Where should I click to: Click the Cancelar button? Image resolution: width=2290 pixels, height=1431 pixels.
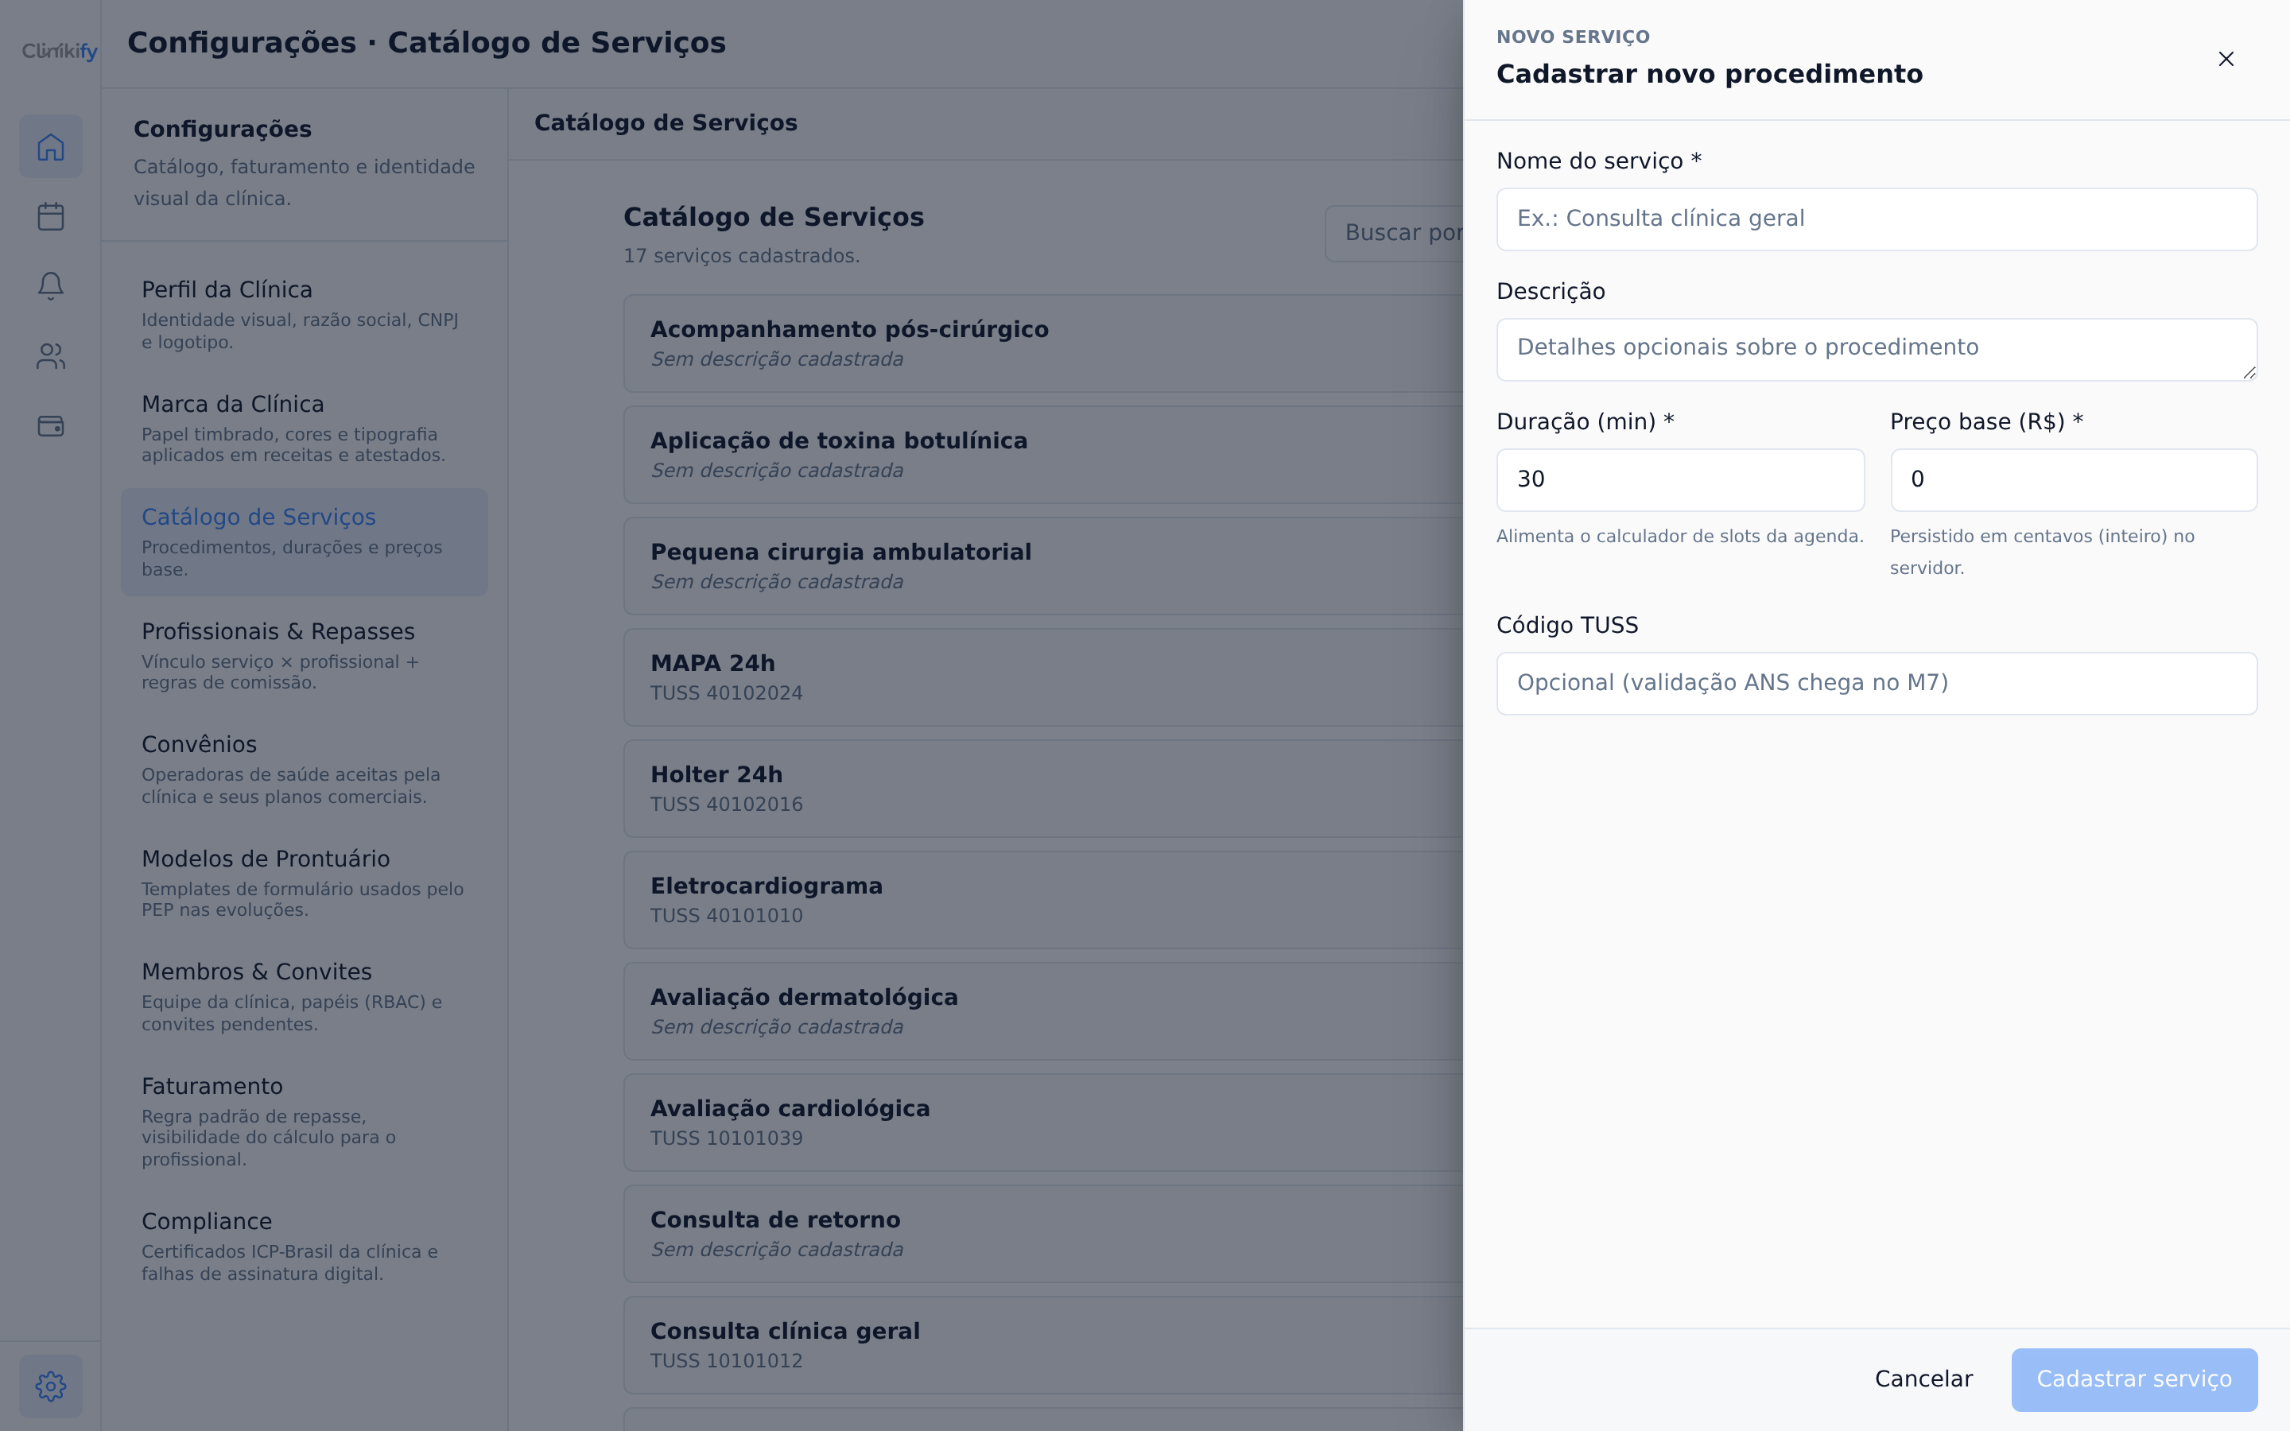tap(1923, 1380)
